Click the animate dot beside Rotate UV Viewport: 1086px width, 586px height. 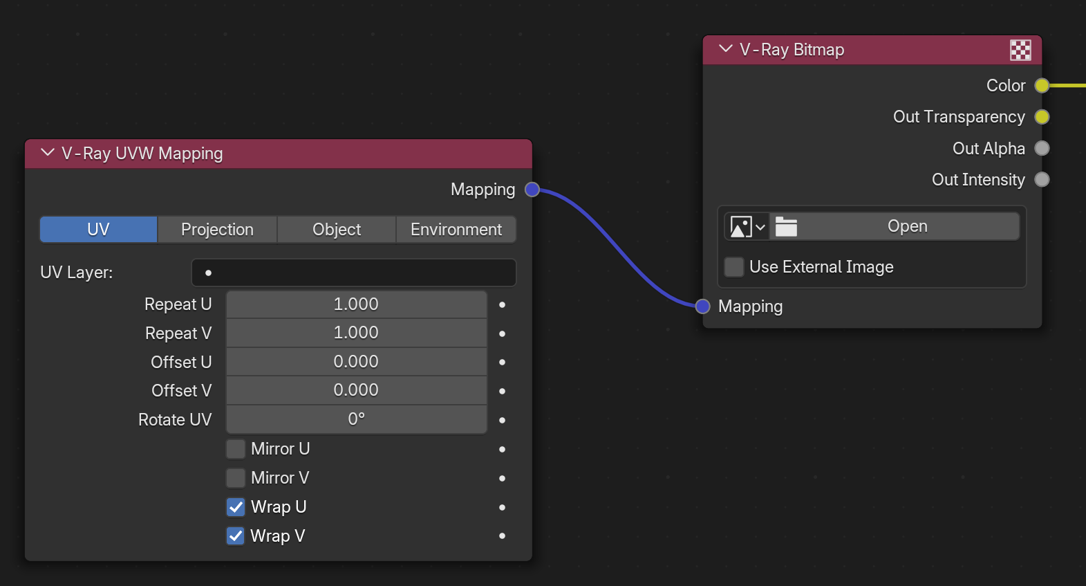pos(502,420)
